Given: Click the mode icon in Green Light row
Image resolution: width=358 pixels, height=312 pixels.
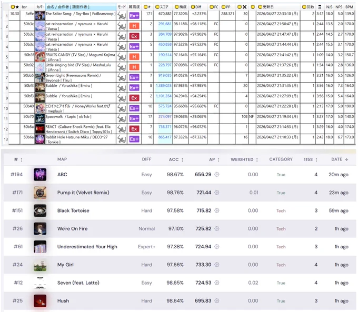Looking at the screenshot, I should (122, 77).
